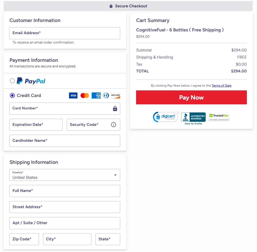Click the Click for Profile link
Screen dimensions: 257x252
click(x=193, y=123)
